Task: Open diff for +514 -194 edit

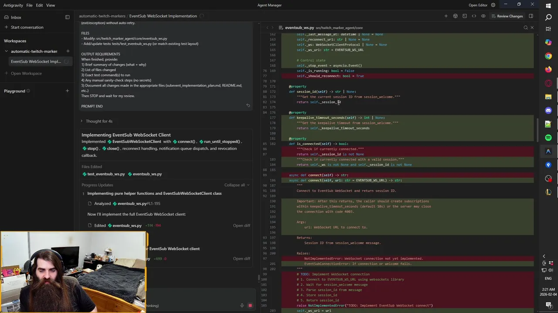Action: click(242, 226)
